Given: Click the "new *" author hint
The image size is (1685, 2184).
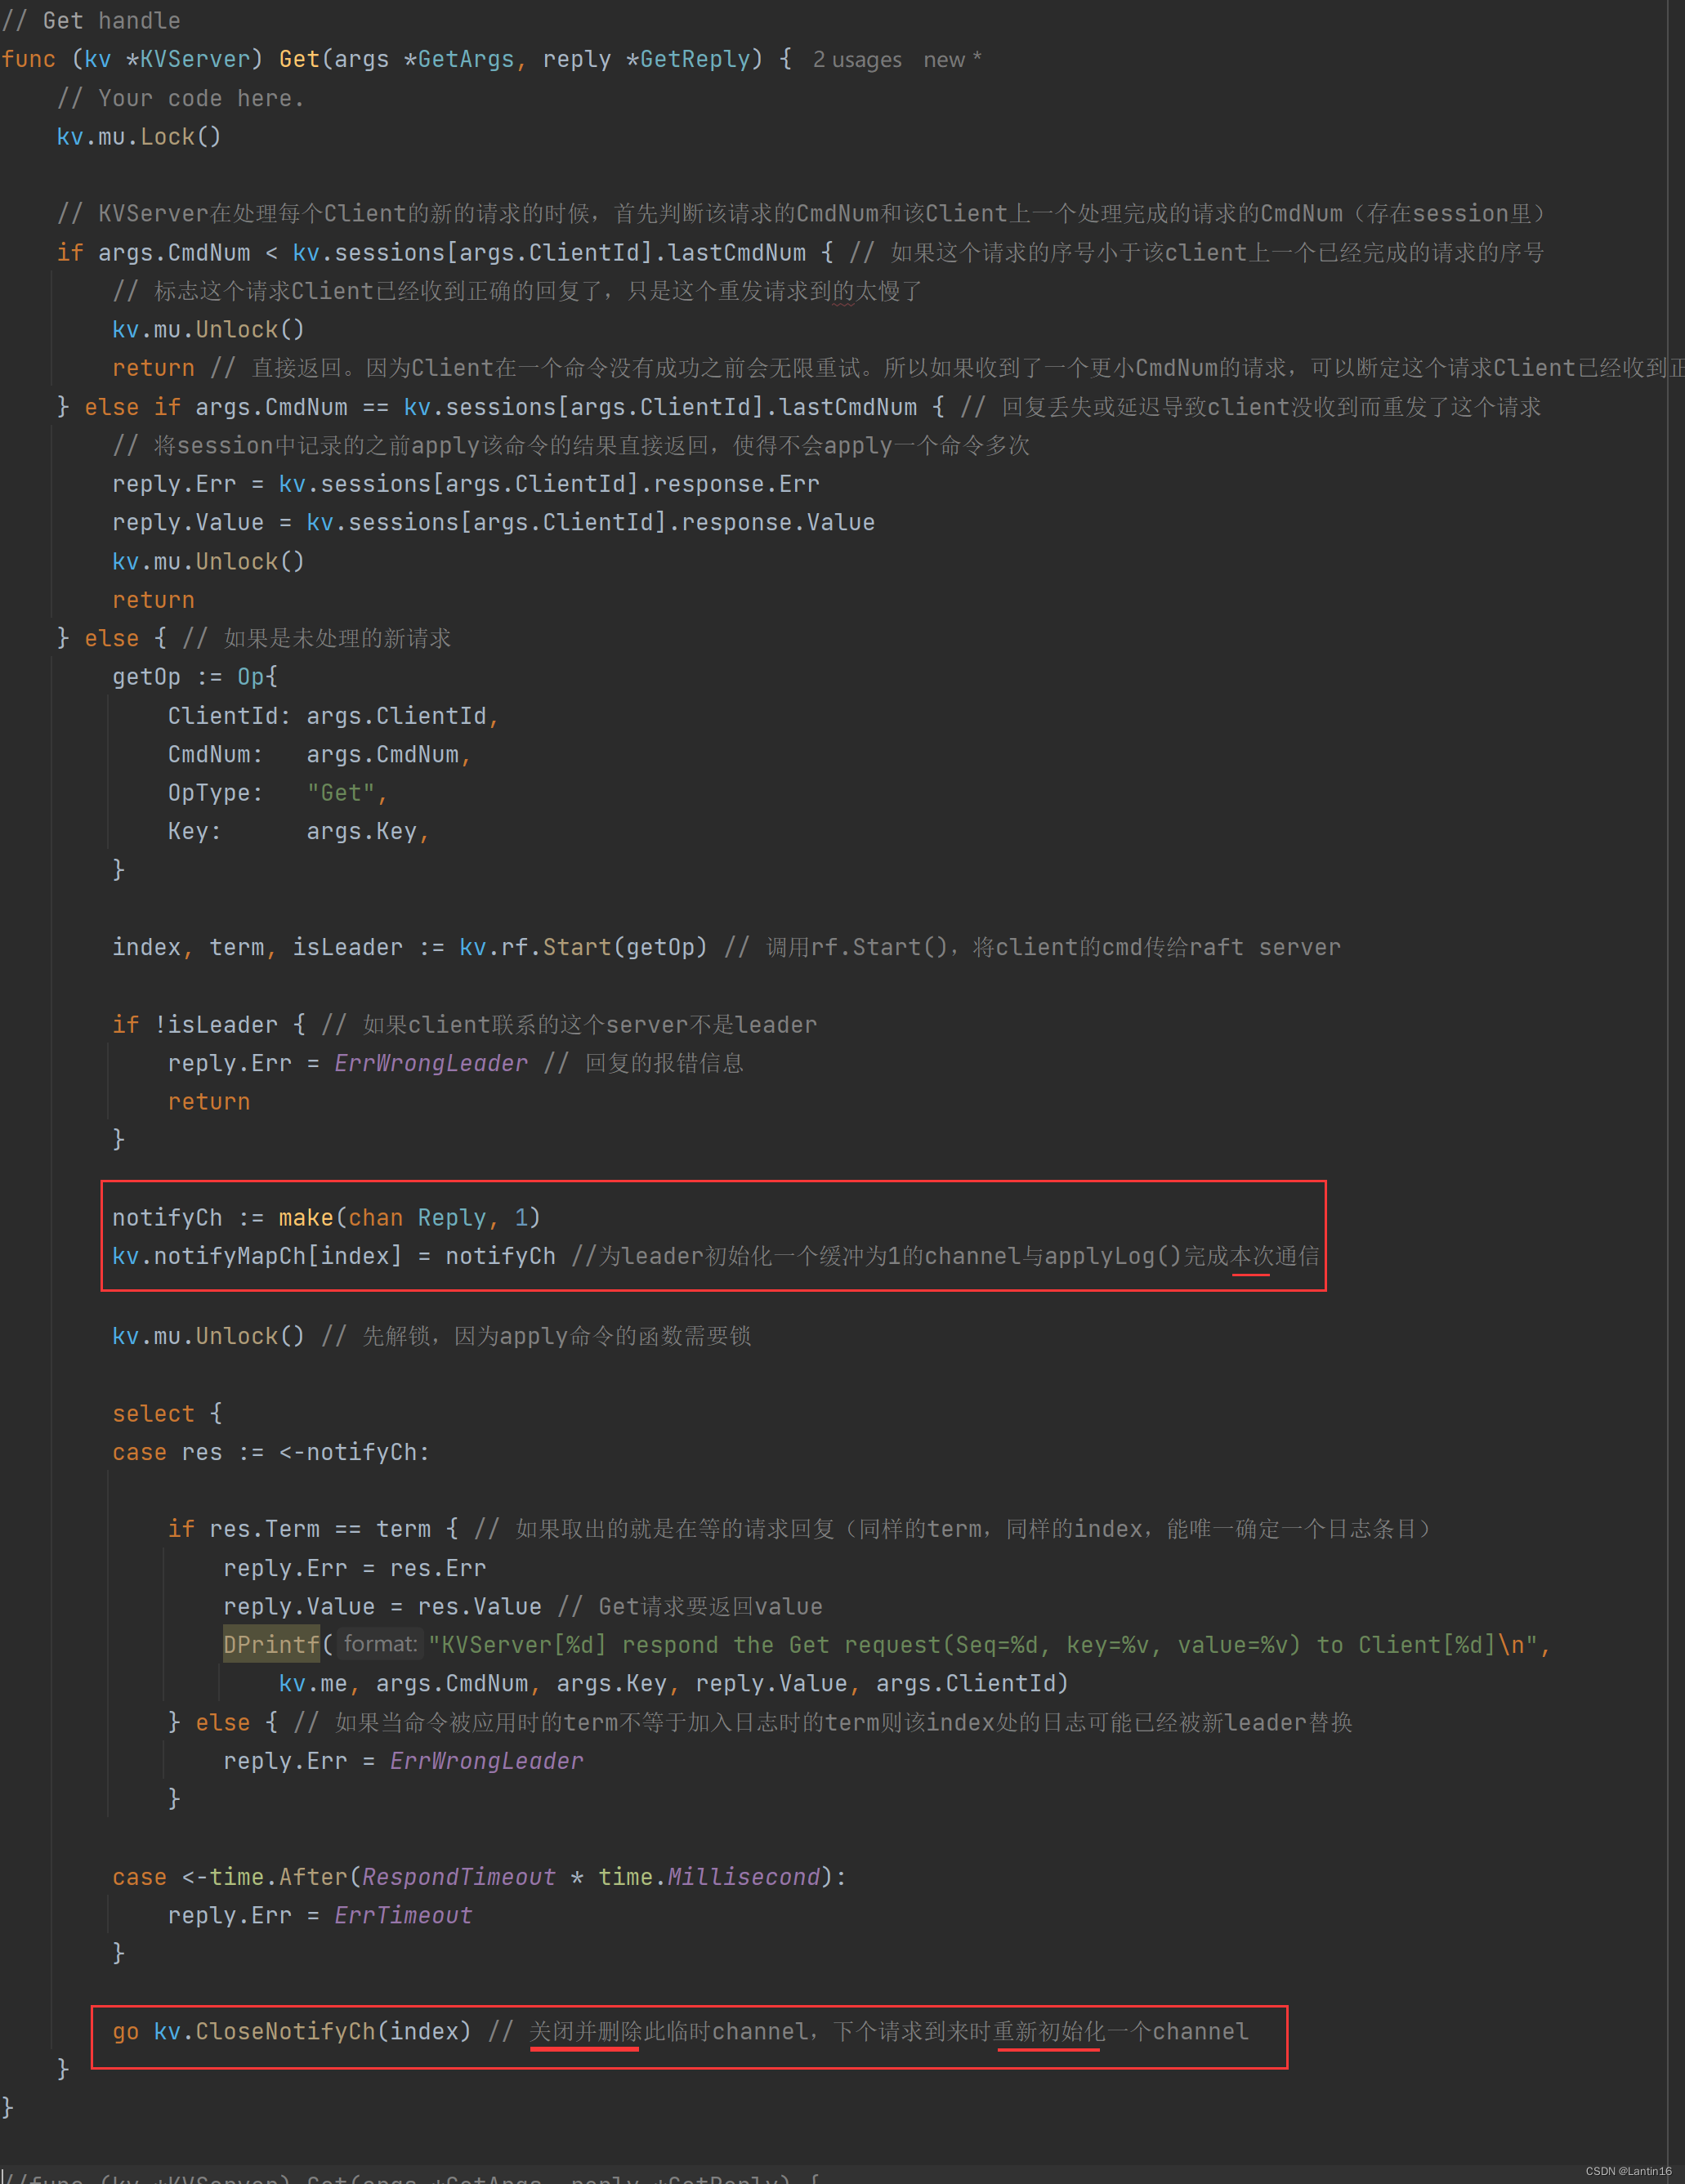Looking at the screenshot, I should 951,60.
